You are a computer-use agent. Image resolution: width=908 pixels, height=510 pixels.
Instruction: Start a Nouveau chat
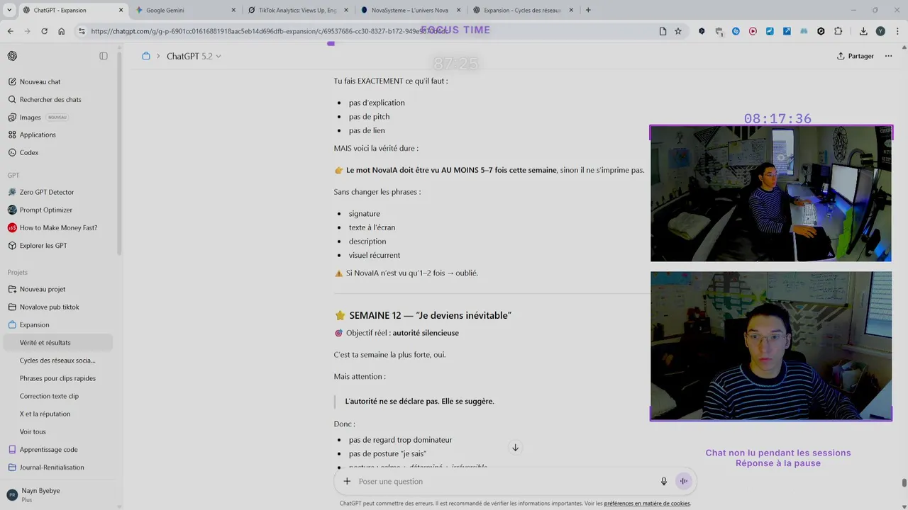[x=40, y=81]
